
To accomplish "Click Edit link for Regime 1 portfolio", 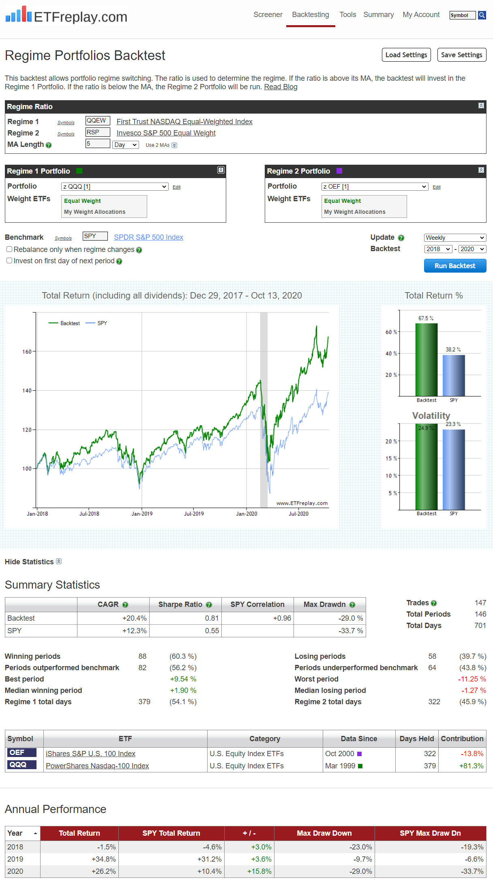I will tap(177, 187).
